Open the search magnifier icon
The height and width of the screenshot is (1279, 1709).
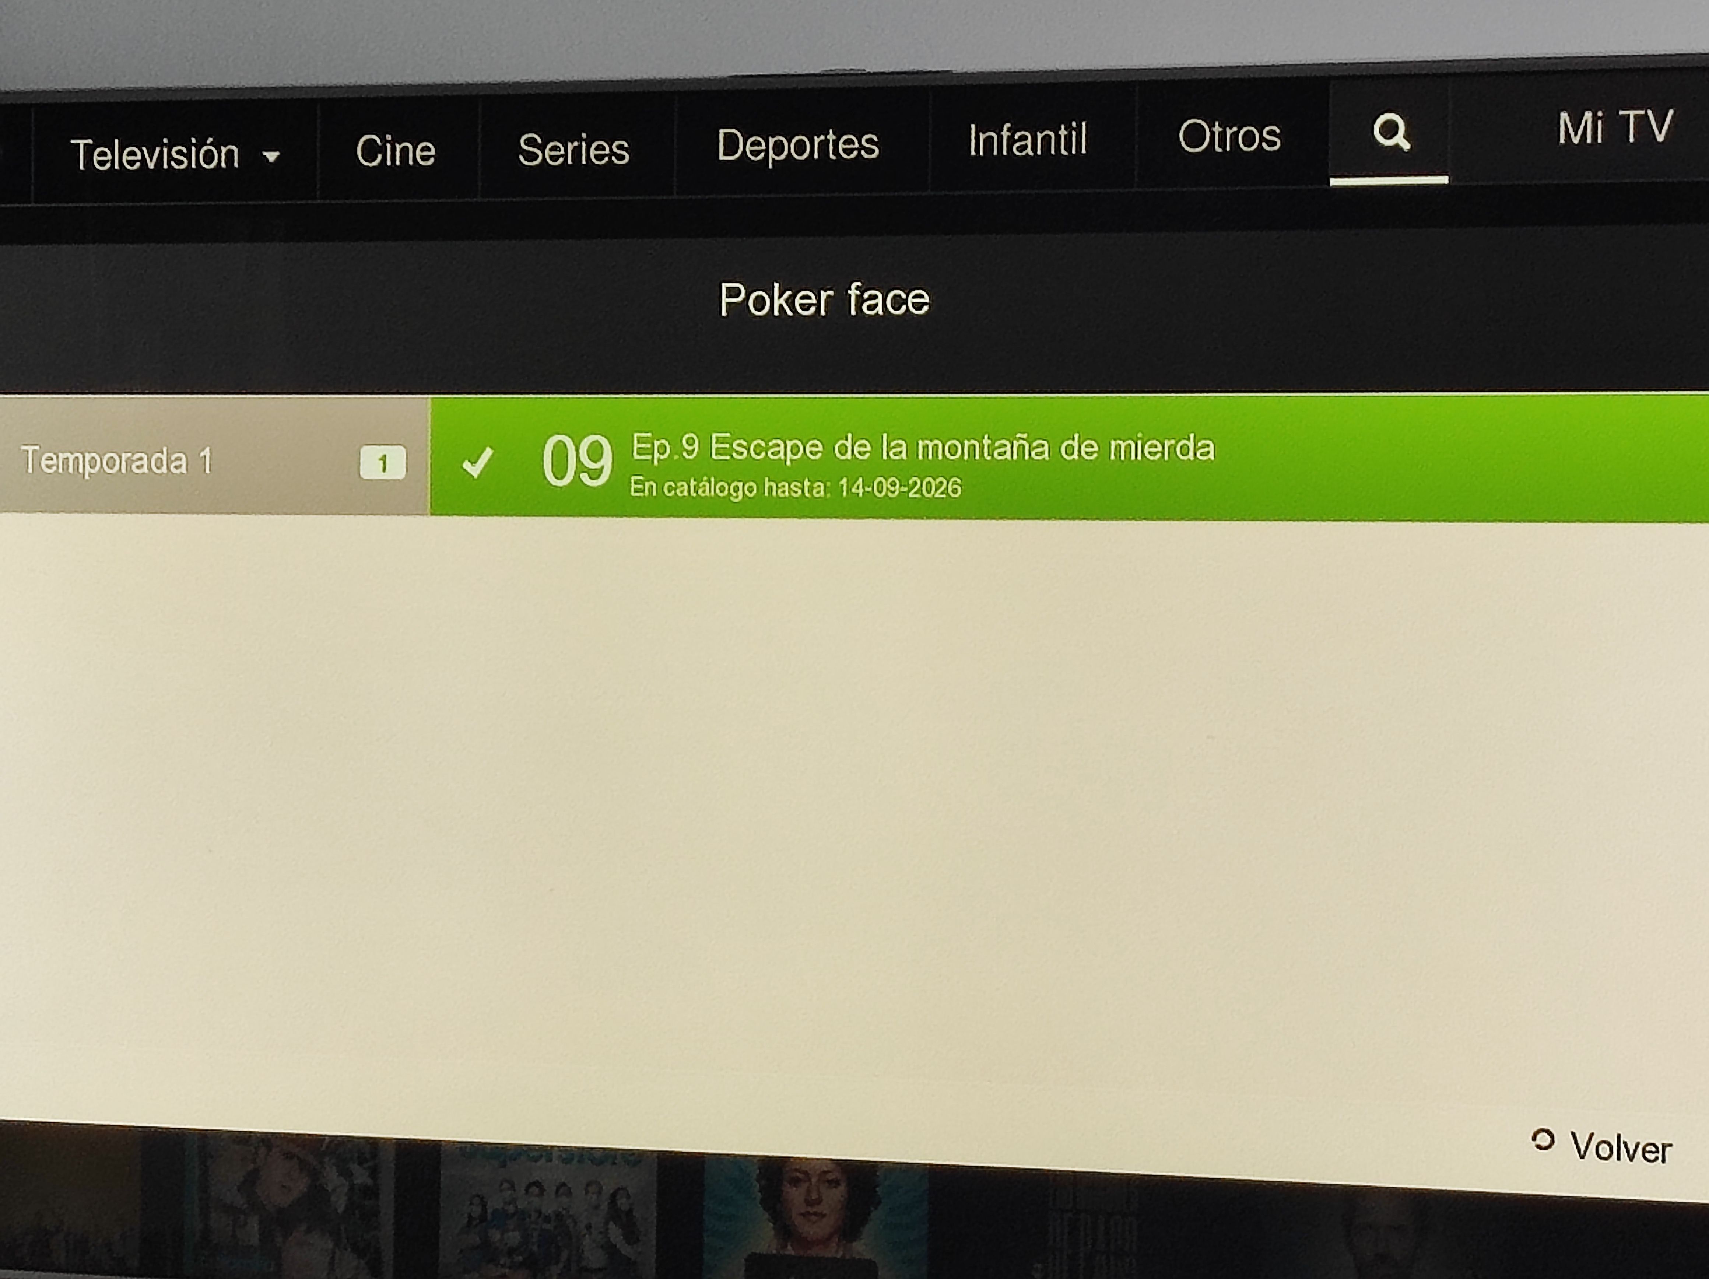coord(1391,133)
